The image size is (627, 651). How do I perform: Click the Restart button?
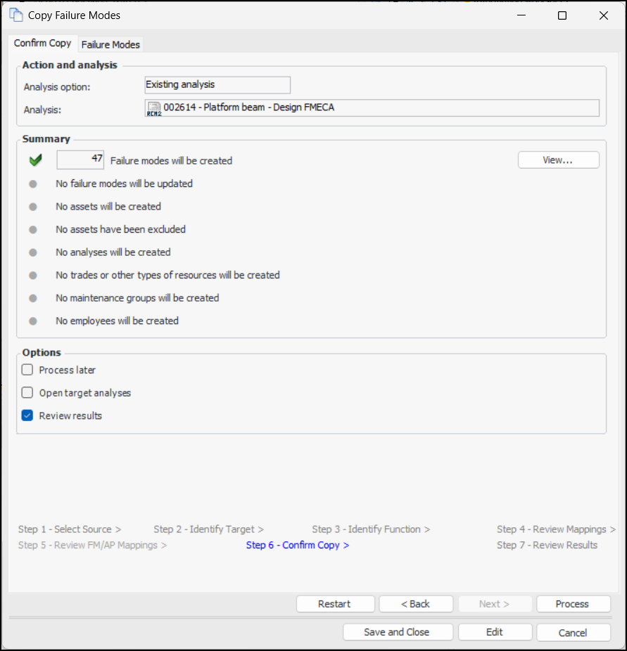tap(335, 604)
